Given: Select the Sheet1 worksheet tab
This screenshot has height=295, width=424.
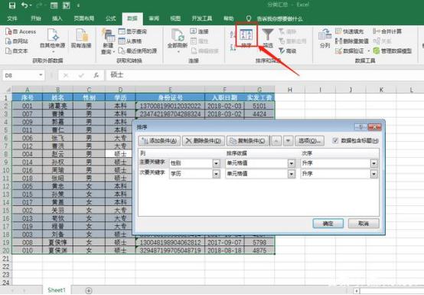Looking at the screenshot, I should click(57, 290).
